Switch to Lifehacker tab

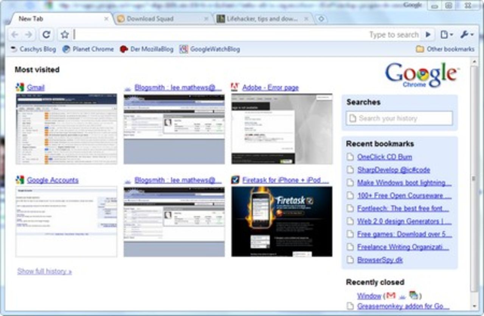click(262, 19)
